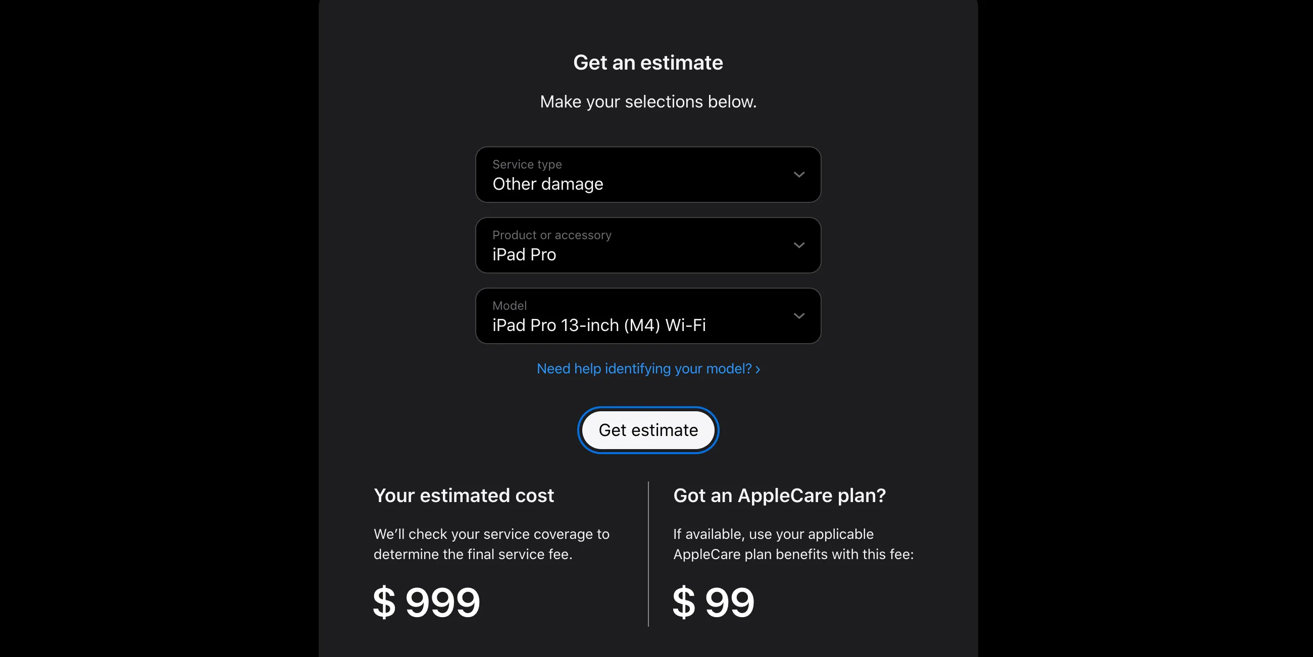Click the Got an AppleCare plan heading
The image size is (1313, 657).
point(779,496)
